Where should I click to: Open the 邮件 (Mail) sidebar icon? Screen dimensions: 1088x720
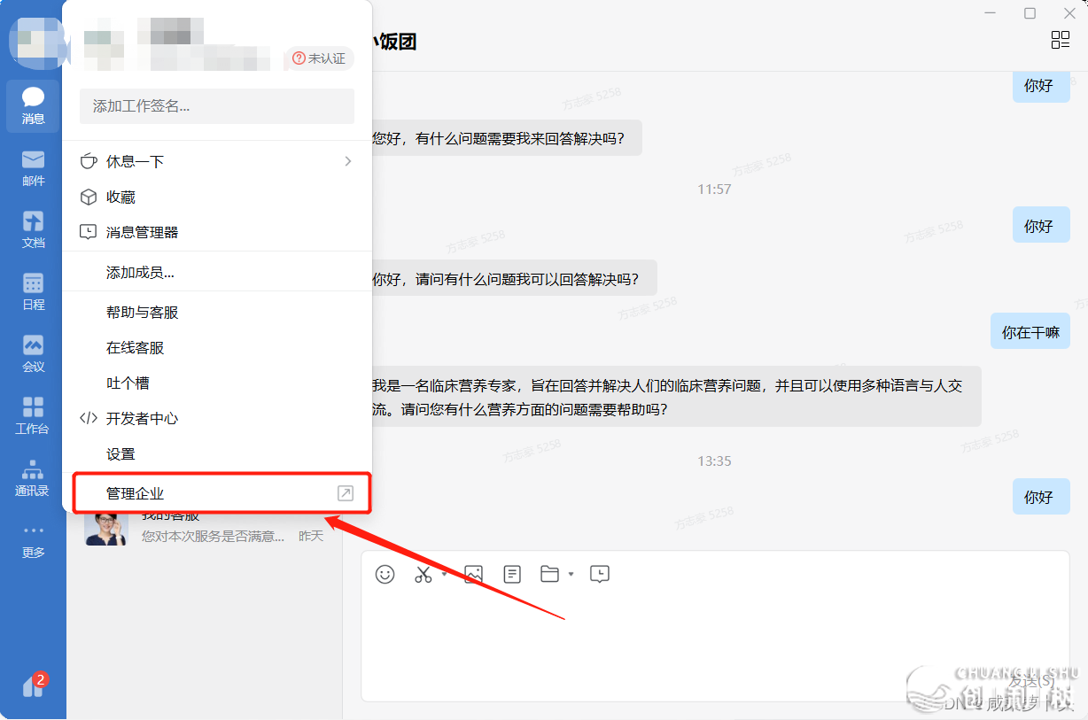pos(33,168)
